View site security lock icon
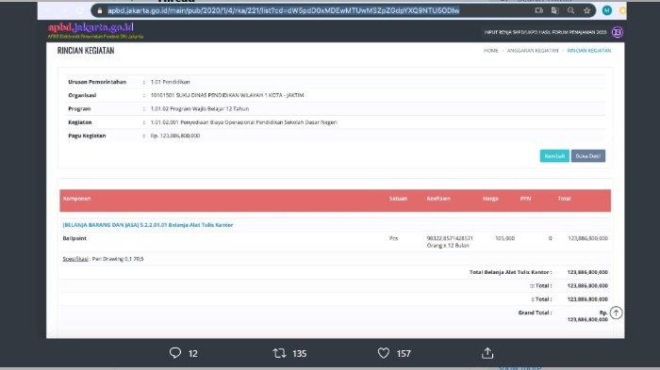This screenshot has height=370, width=660. coord(100,10)
